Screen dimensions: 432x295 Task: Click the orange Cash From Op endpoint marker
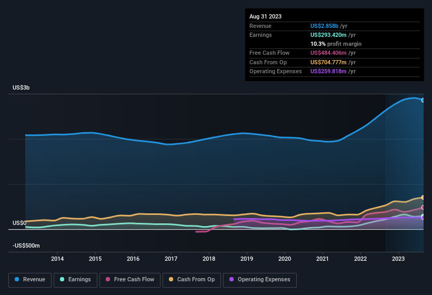pyautogui.click(x=423, y=198)
